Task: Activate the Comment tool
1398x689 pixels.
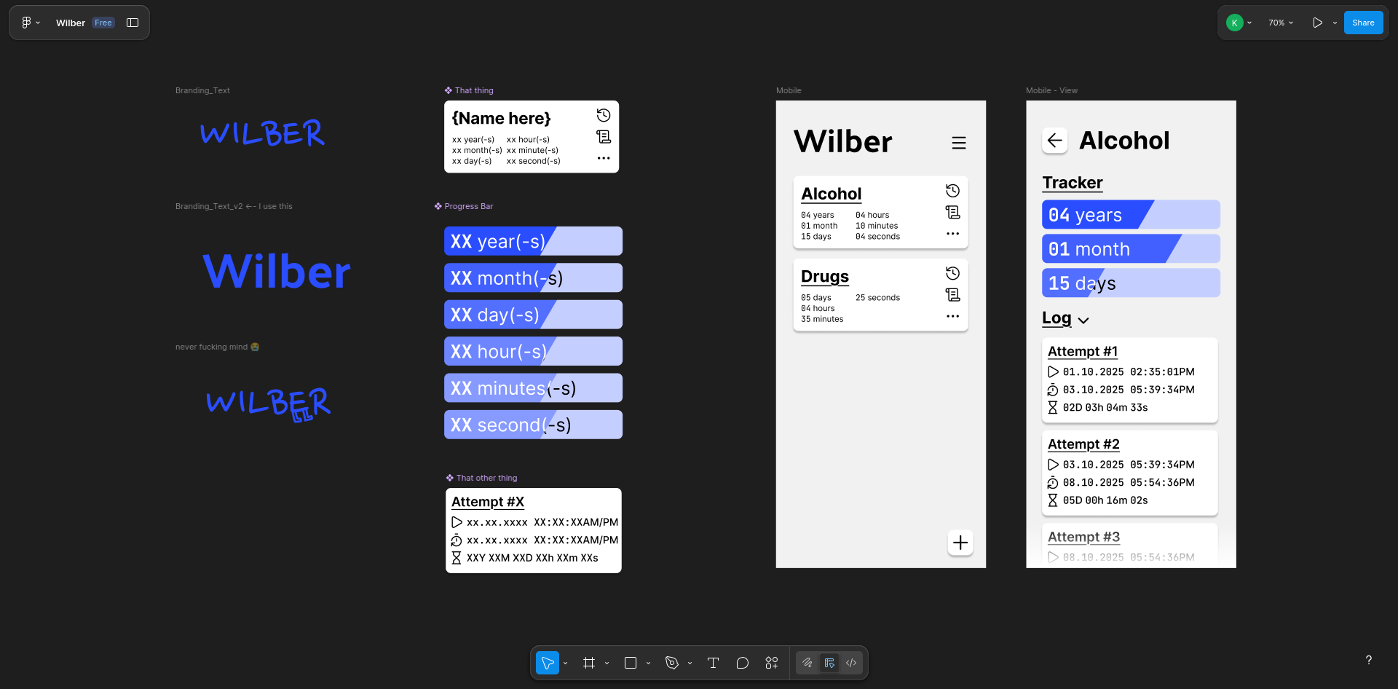Action: click(x=742, y=663)
